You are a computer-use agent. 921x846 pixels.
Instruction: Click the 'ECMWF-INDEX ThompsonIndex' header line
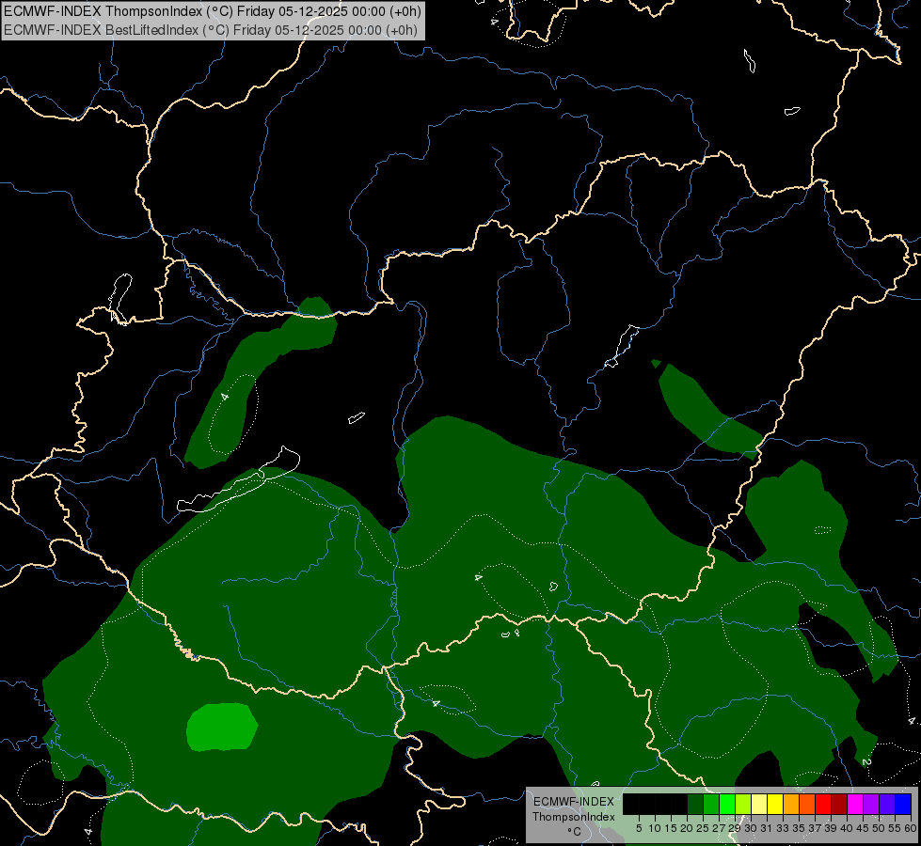[212, 11]
